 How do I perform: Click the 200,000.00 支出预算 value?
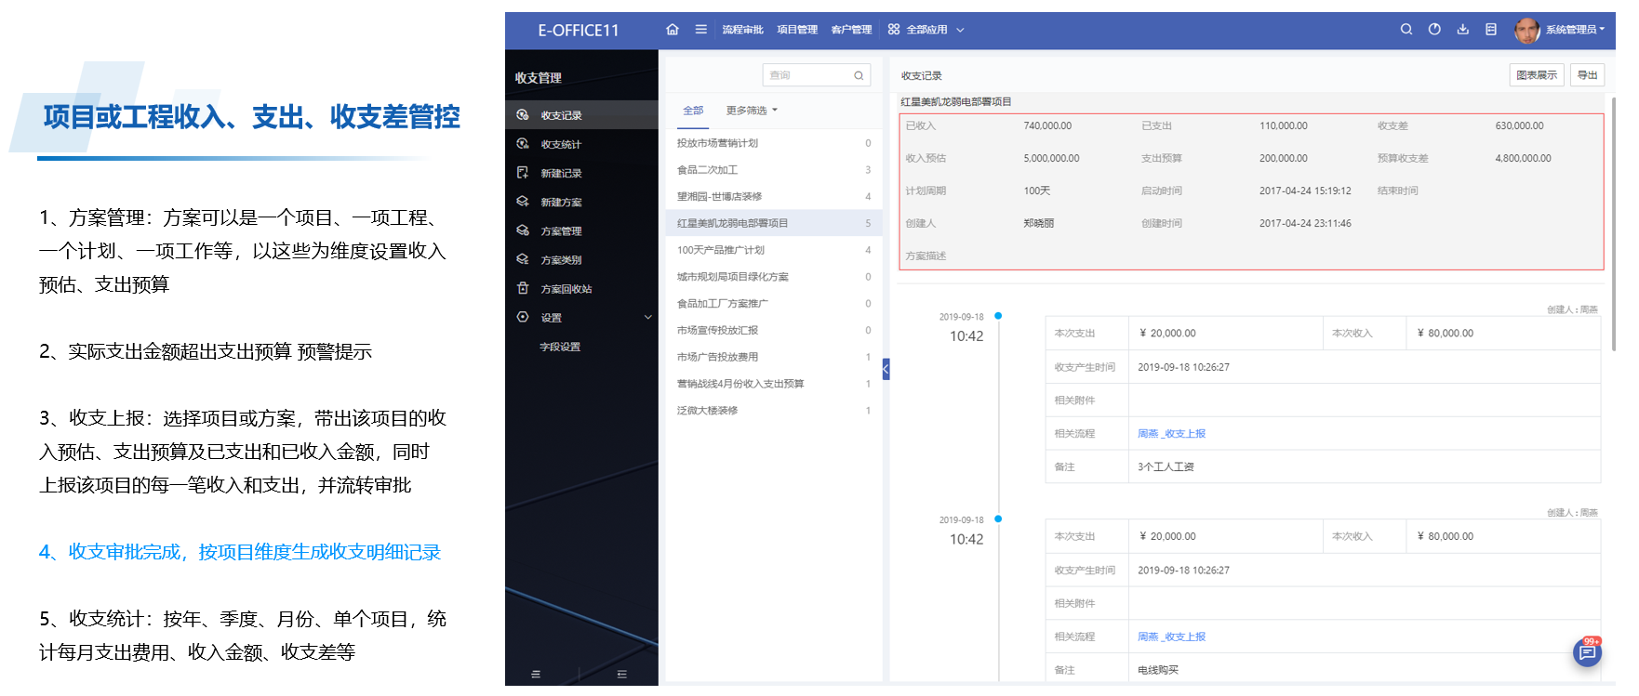(x=1284, y=158)
